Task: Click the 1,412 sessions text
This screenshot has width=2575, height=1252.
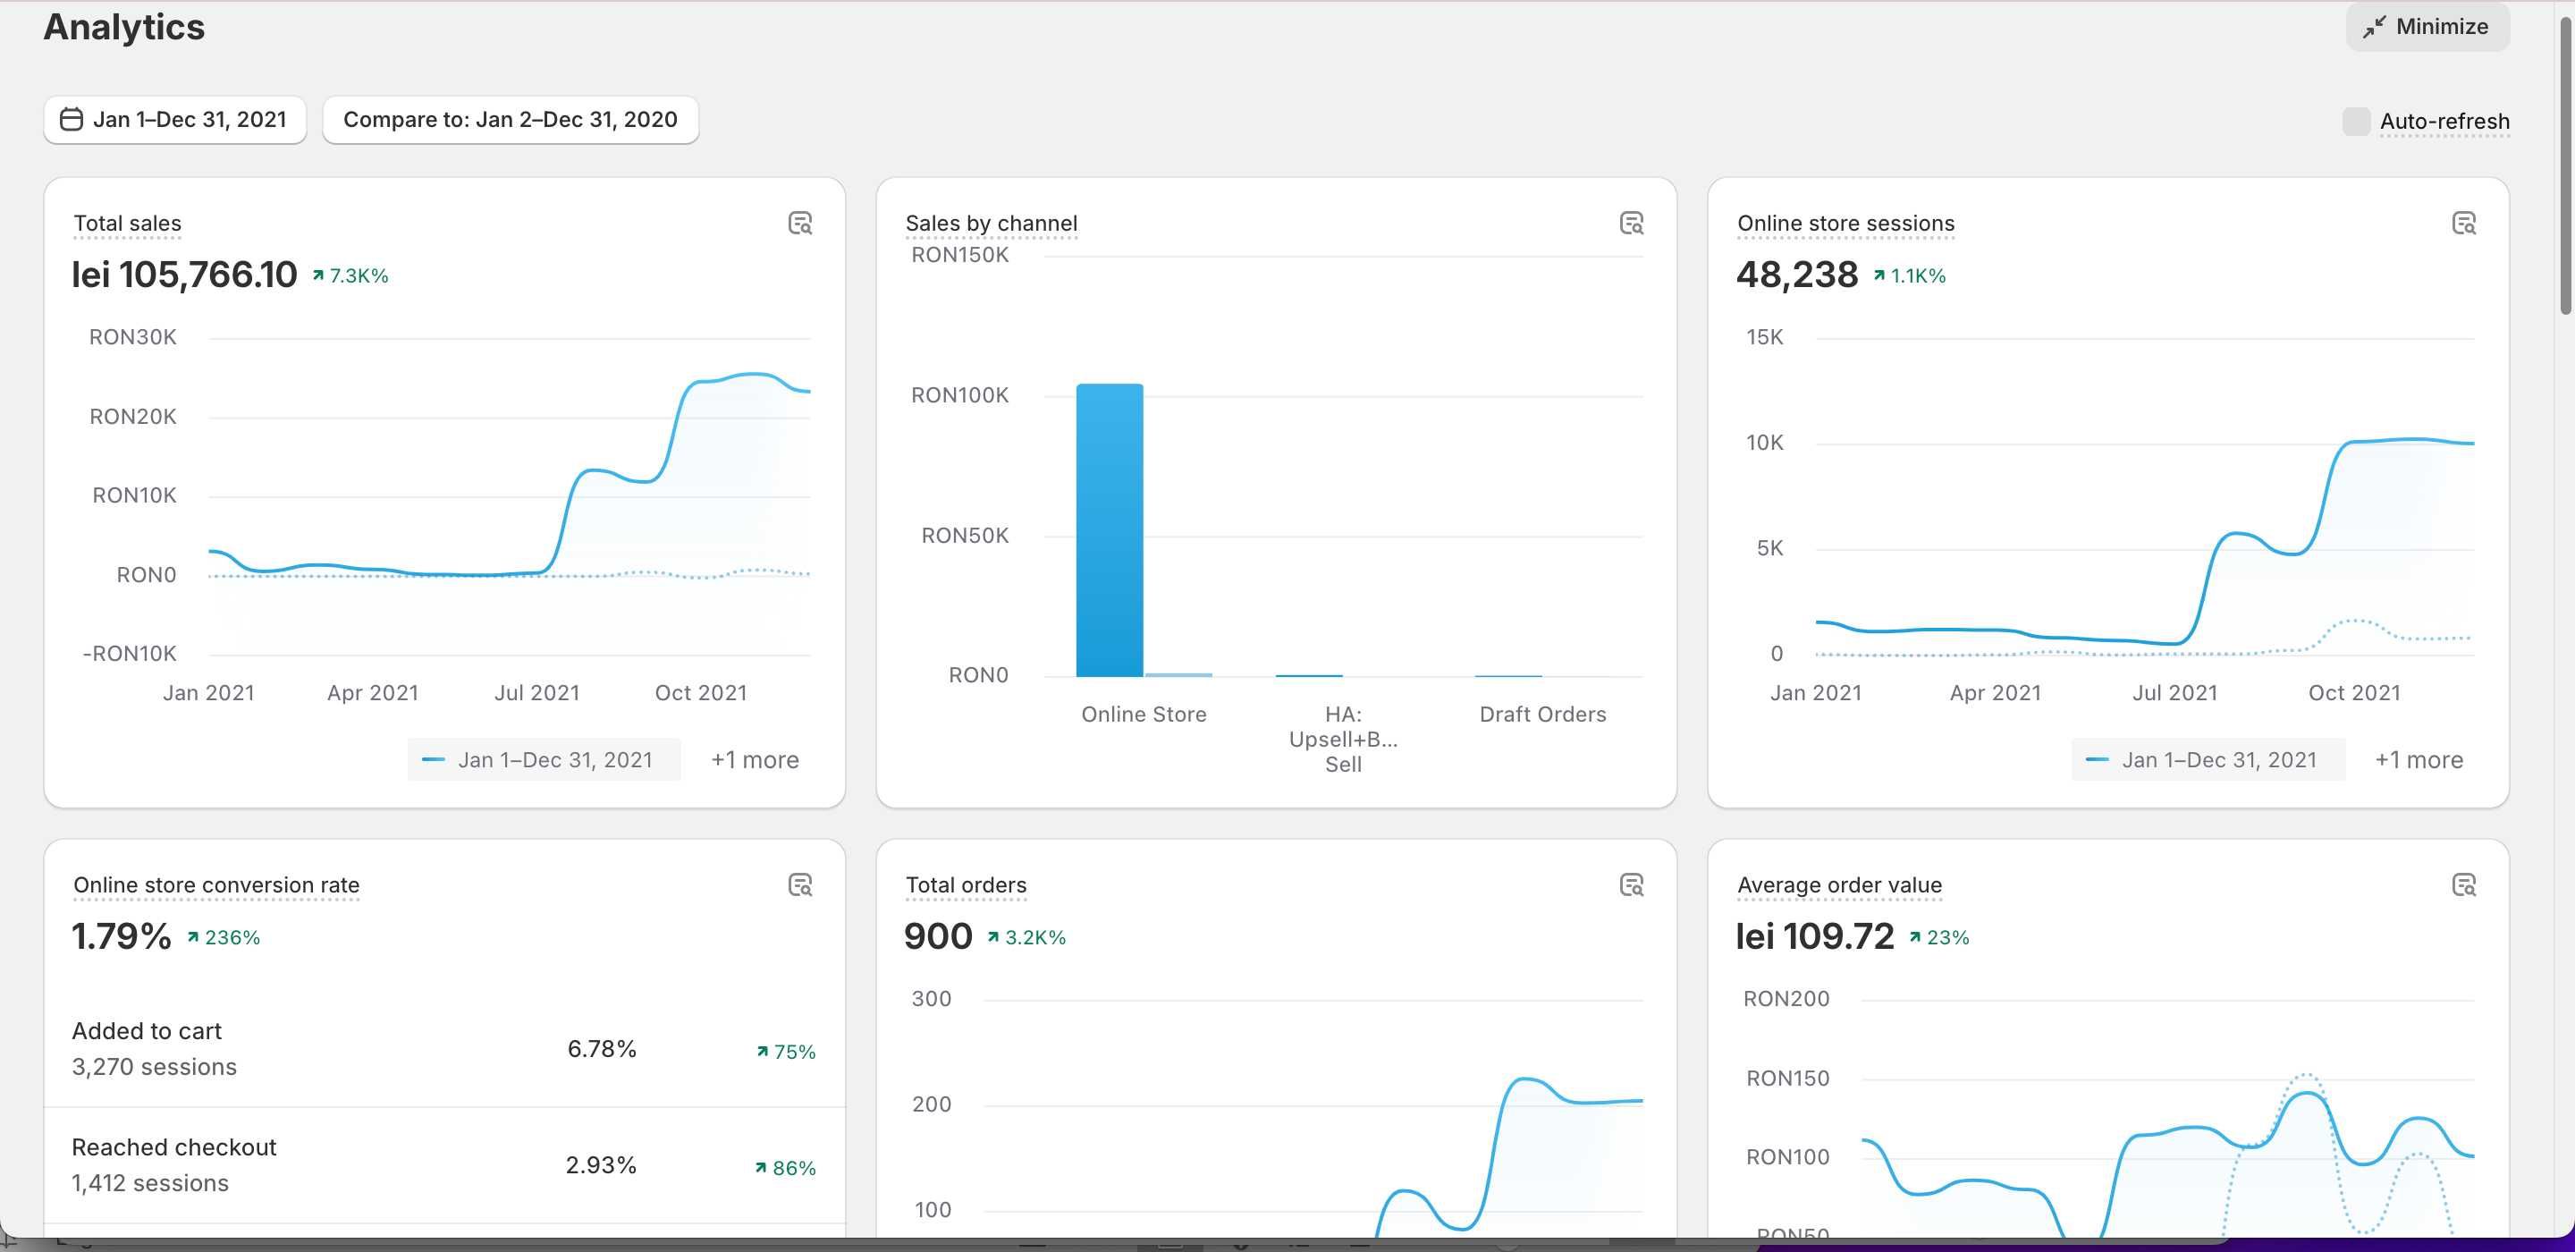Action: click(x=150, y=1183)
